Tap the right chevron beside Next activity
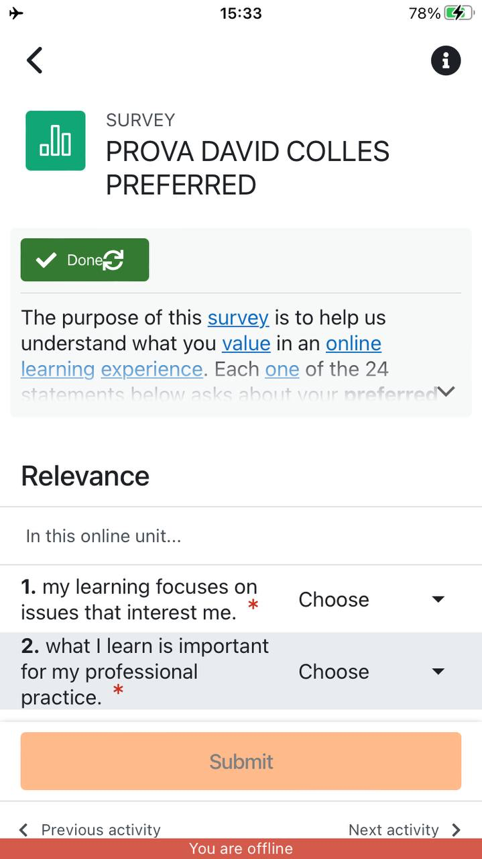This screenshot has width=482, height=859. (x=457, y=829)
